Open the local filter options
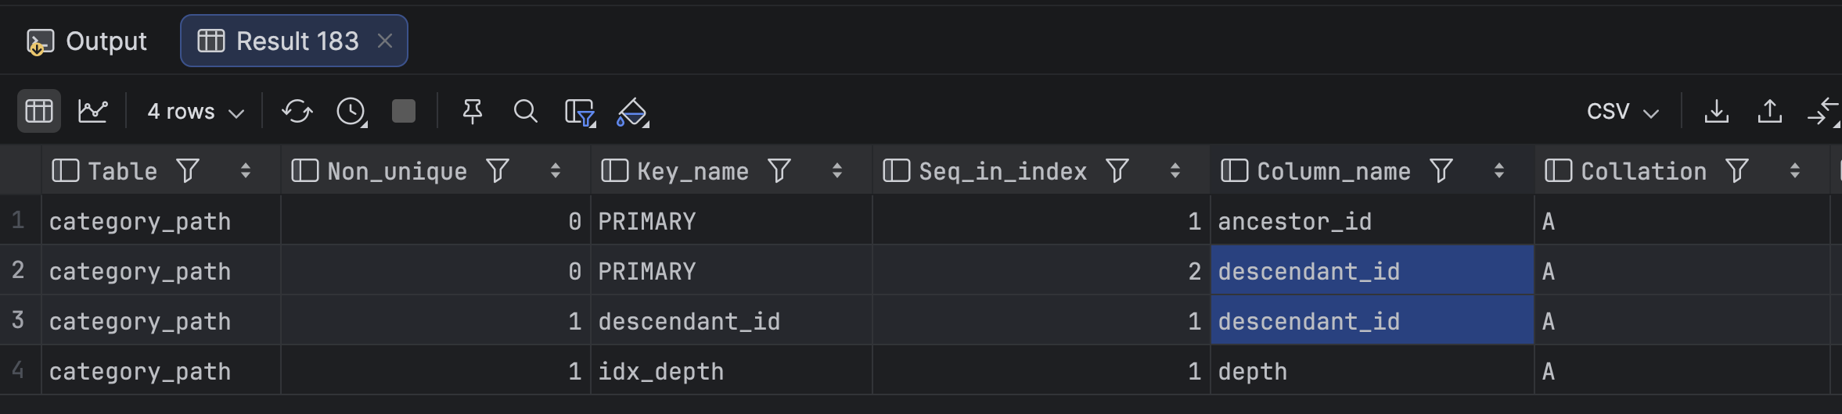1842x414 pixels. point(580,112)
